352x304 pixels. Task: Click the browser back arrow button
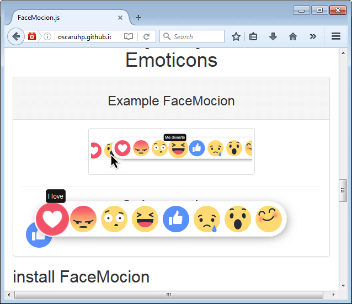point(16,36)
